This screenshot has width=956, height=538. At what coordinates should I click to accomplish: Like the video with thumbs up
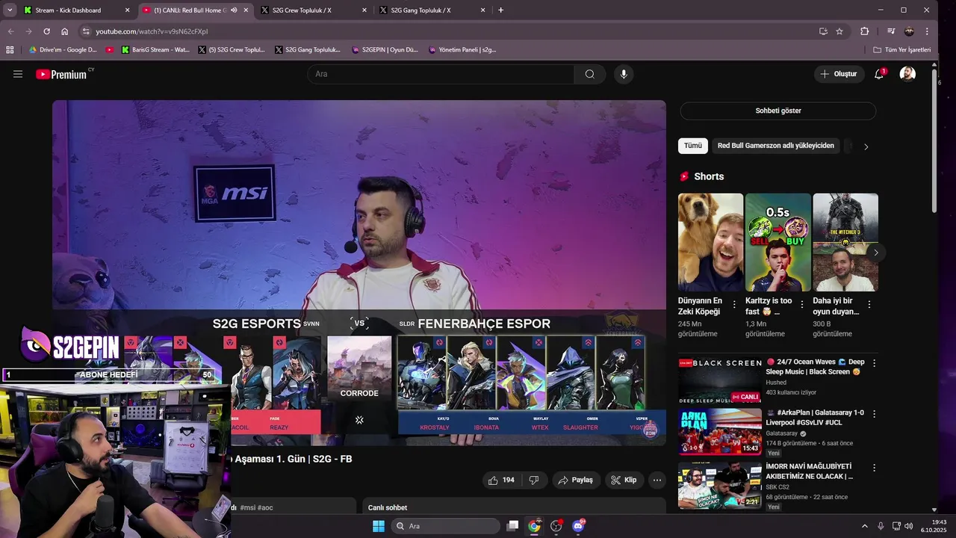pyautogui.click(x=503, y=480)
